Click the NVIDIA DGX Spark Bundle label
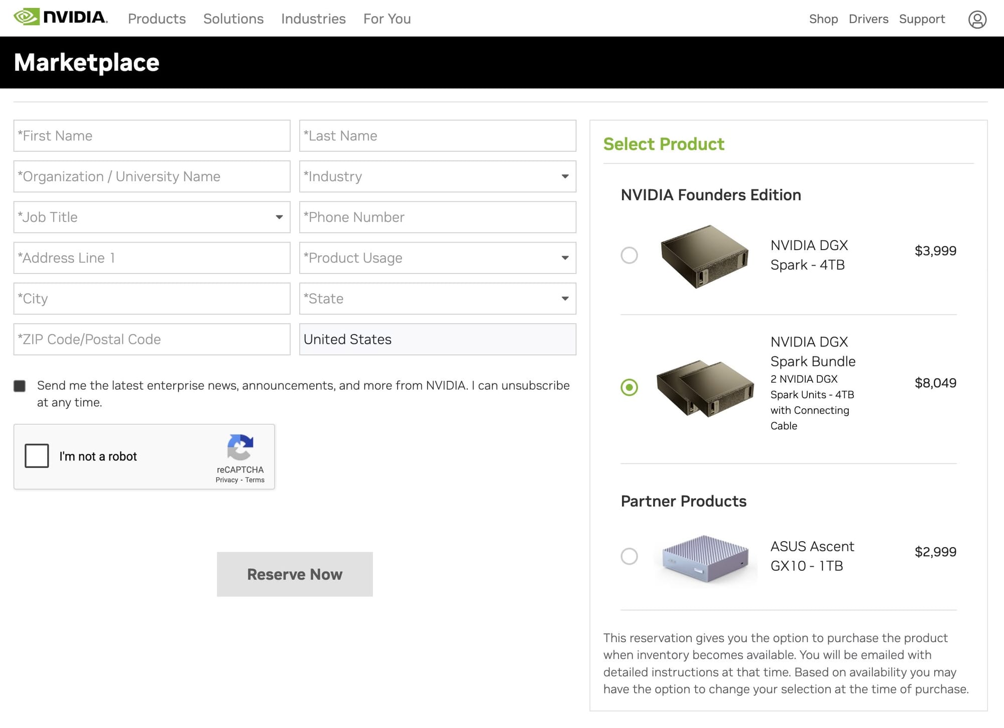 point(813,351)
